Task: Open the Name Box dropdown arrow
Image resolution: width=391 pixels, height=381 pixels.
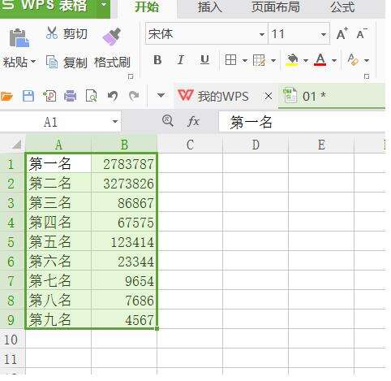Action: (x=115, y=122)
